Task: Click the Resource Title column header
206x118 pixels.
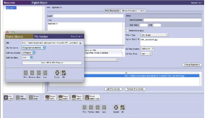Action: (103, 50)
